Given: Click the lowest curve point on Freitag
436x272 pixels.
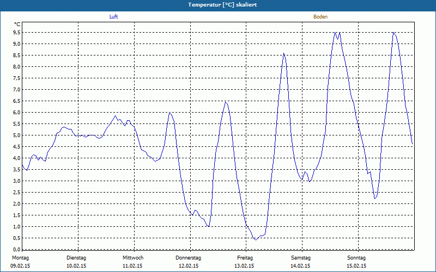Looking at the screenshot, I should tap(256, 240).
